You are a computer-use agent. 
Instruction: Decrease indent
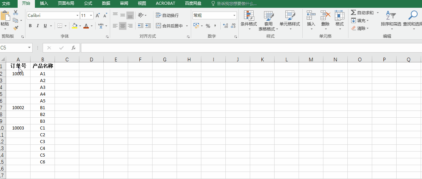pos(141,26)
